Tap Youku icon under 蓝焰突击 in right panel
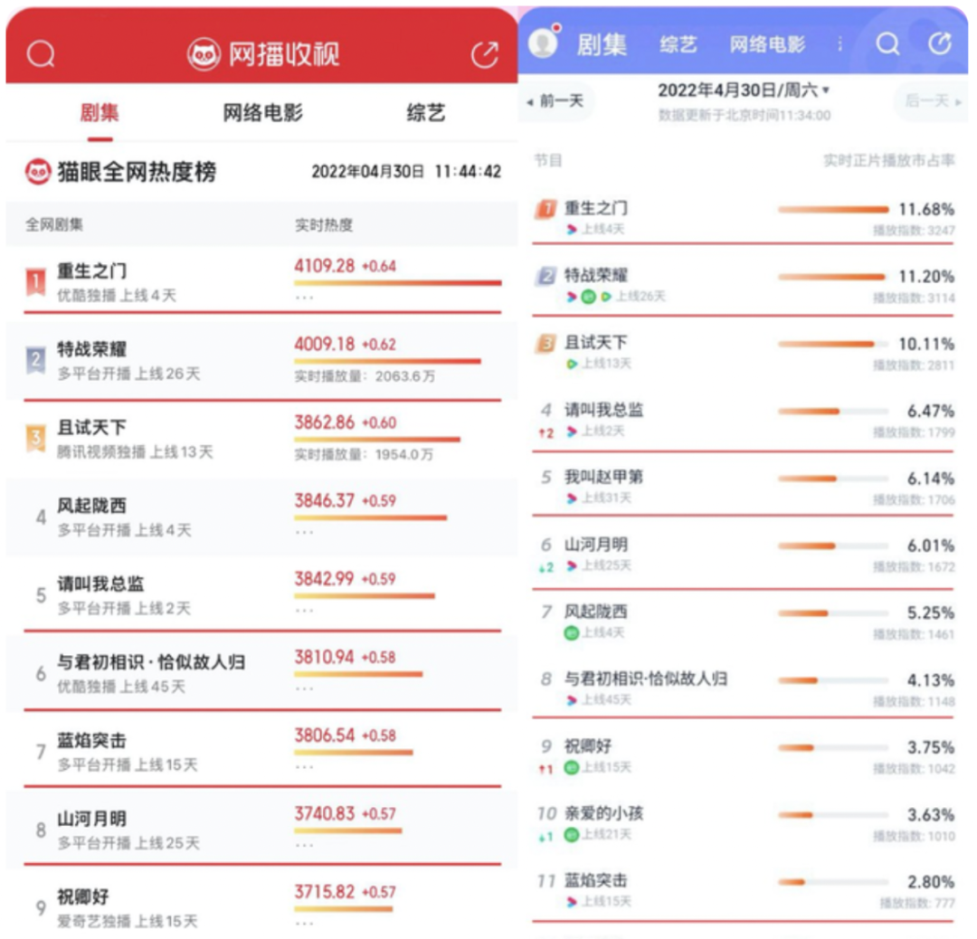977x939 pixels. click(572, 902)
